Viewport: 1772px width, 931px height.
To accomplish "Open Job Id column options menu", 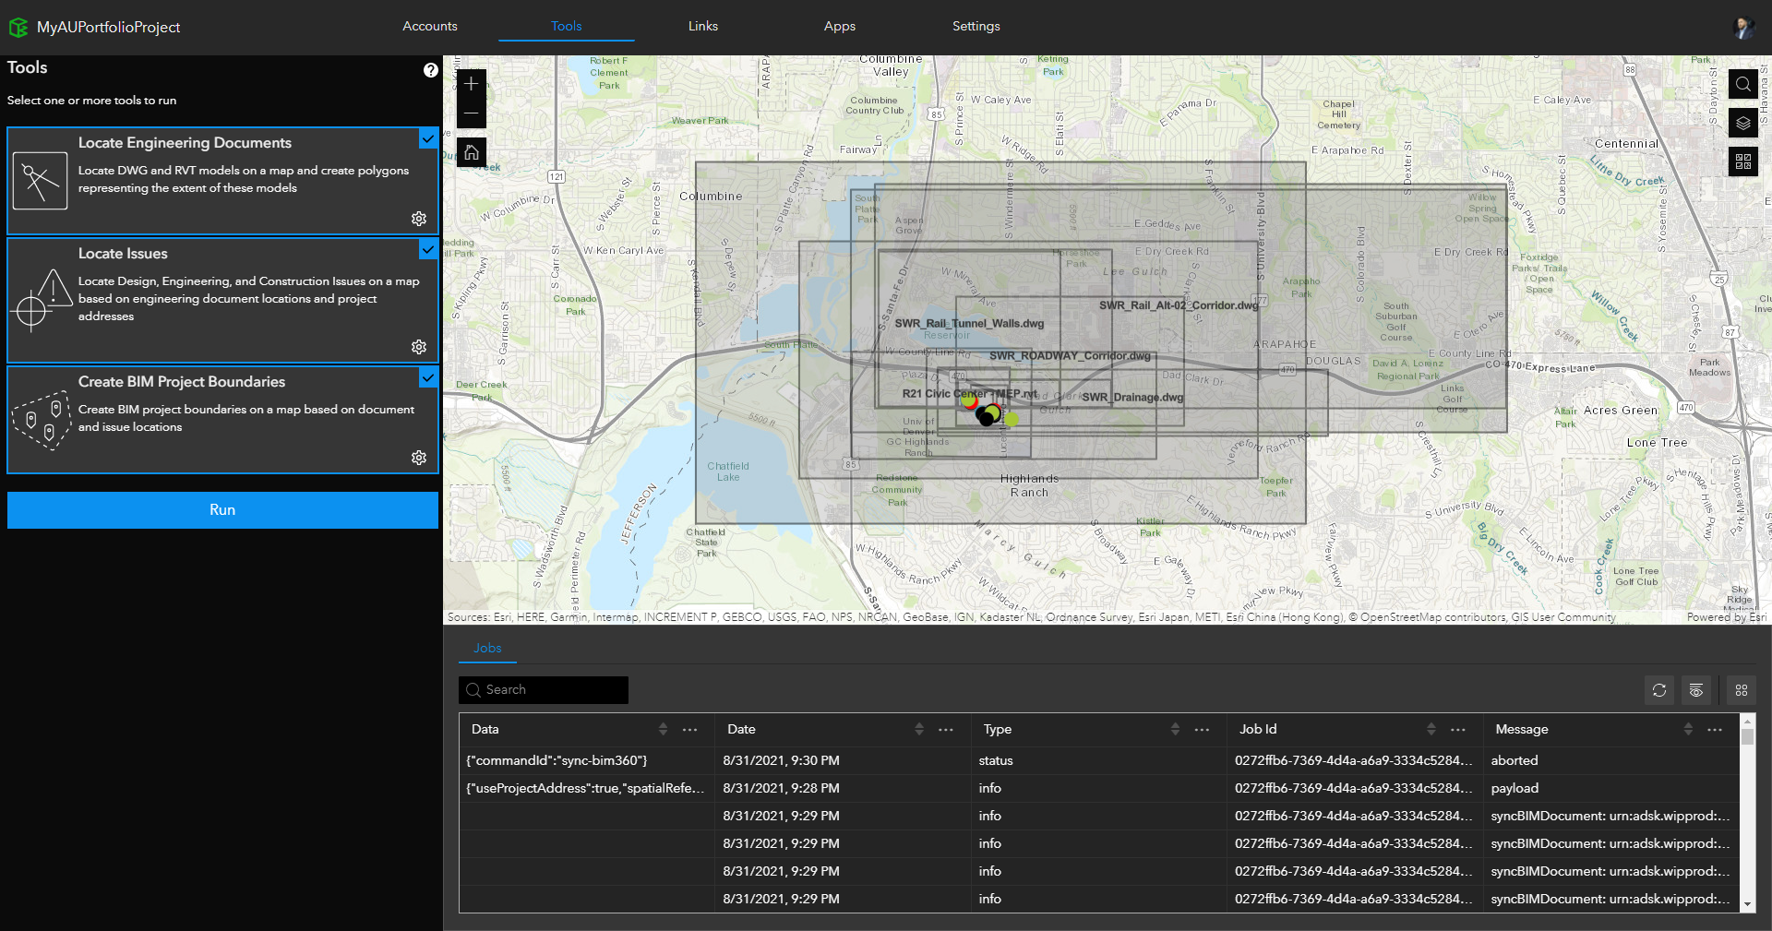I will [x=1457, y=730].
